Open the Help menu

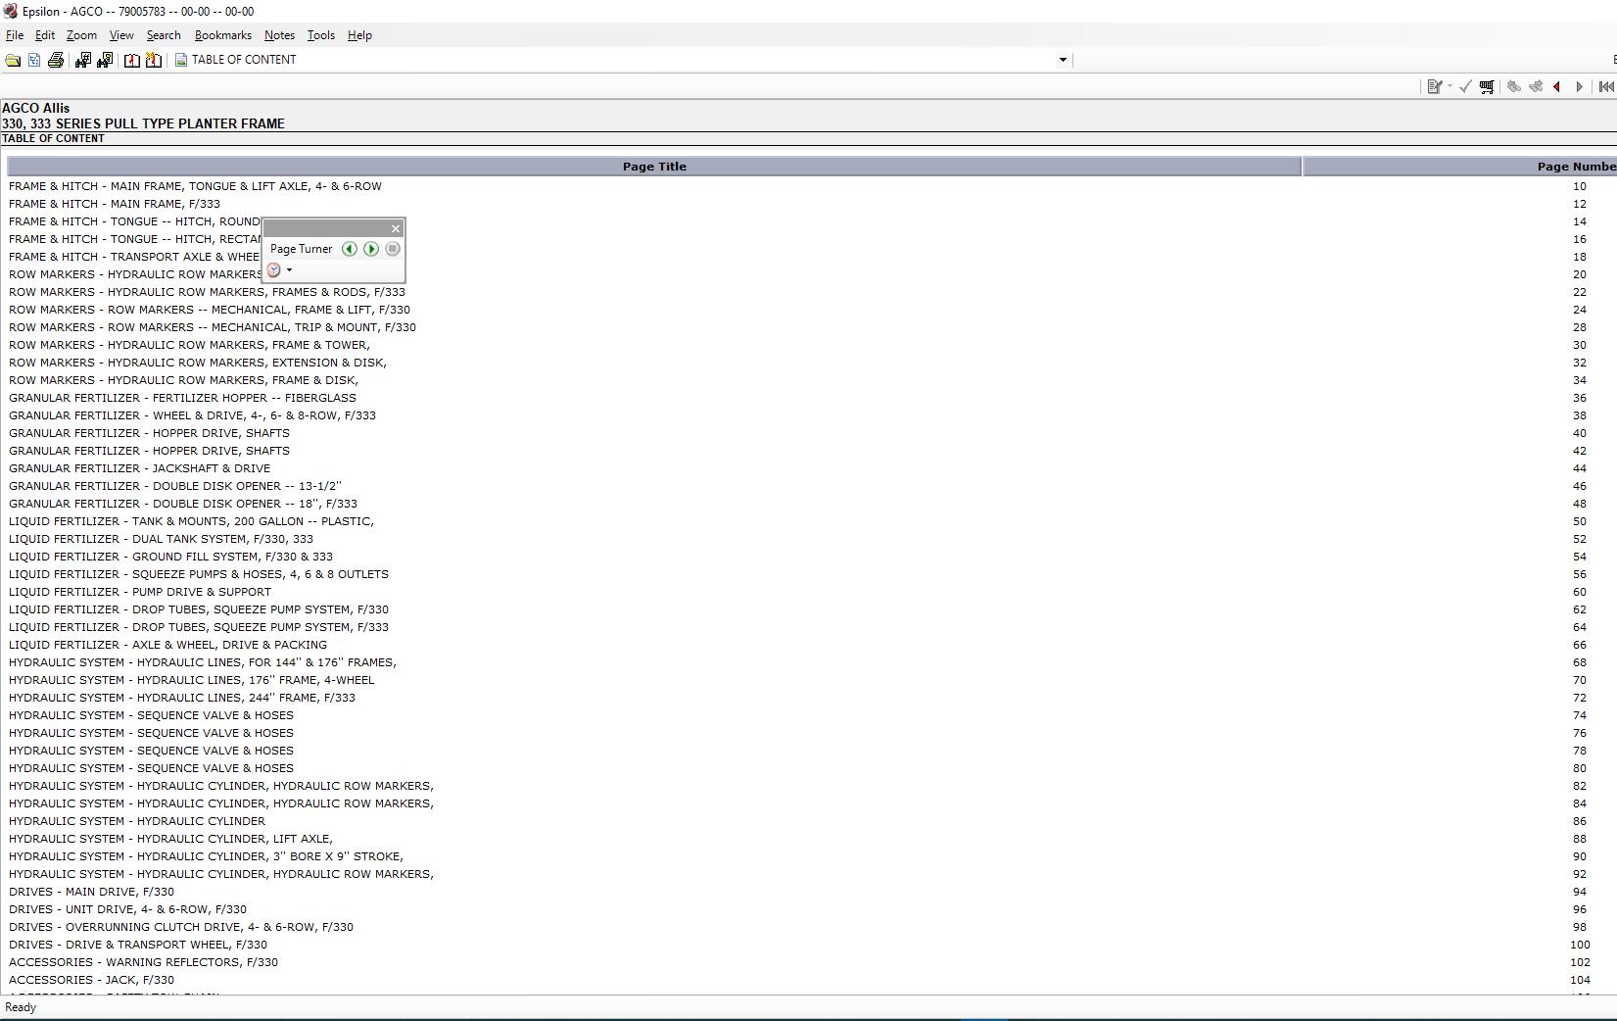[359, 35]
